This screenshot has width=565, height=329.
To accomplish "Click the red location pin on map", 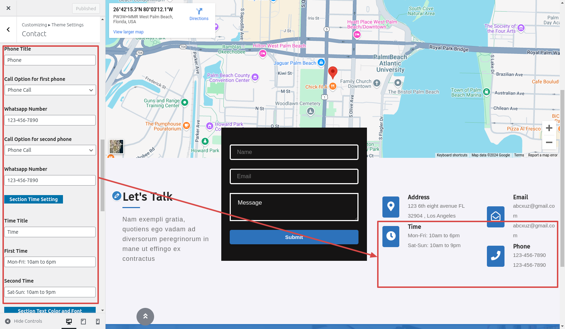I will pyautogui.click(x=332, y=72).
